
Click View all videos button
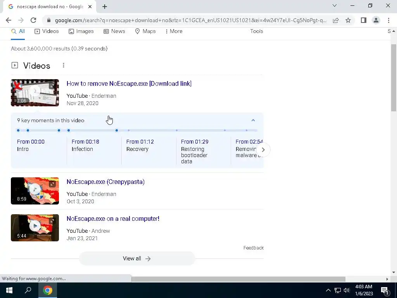(x=137, y=258)
